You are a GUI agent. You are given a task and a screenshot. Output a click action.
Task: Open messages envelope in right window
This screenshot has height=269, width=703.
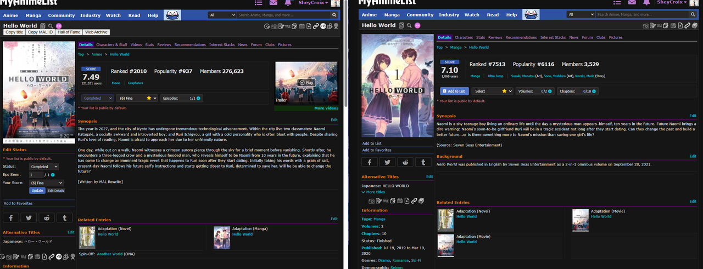tap(632, 3)
